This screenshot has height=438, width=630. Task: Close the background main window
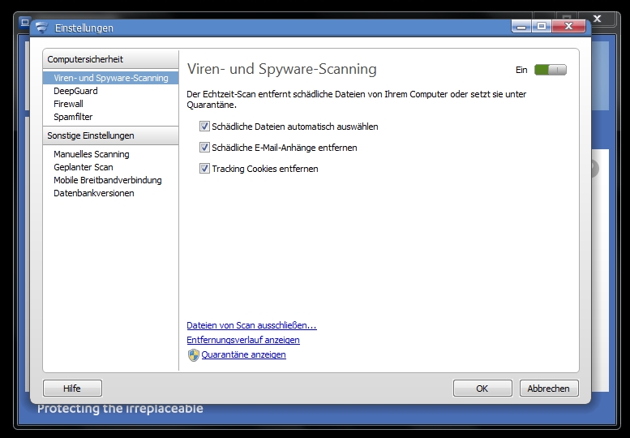click(x=597, y=19)
